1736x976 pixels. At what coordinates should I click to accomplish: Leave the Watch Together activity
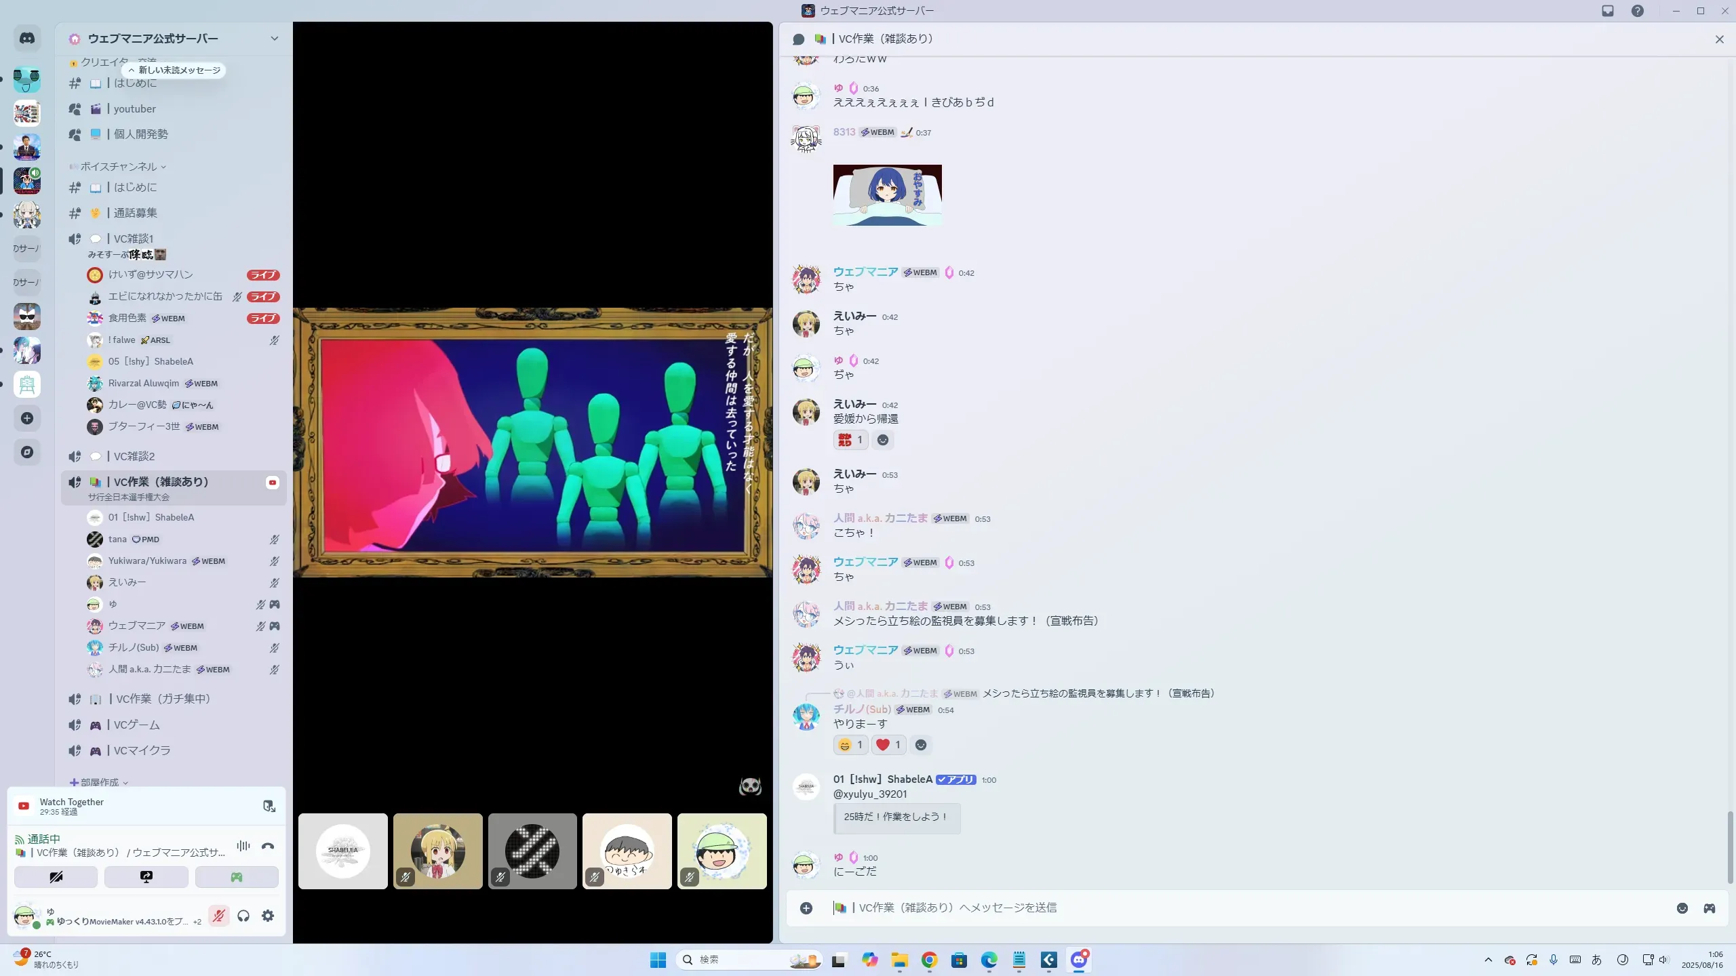pyautogui.click(x=269, y=806)
